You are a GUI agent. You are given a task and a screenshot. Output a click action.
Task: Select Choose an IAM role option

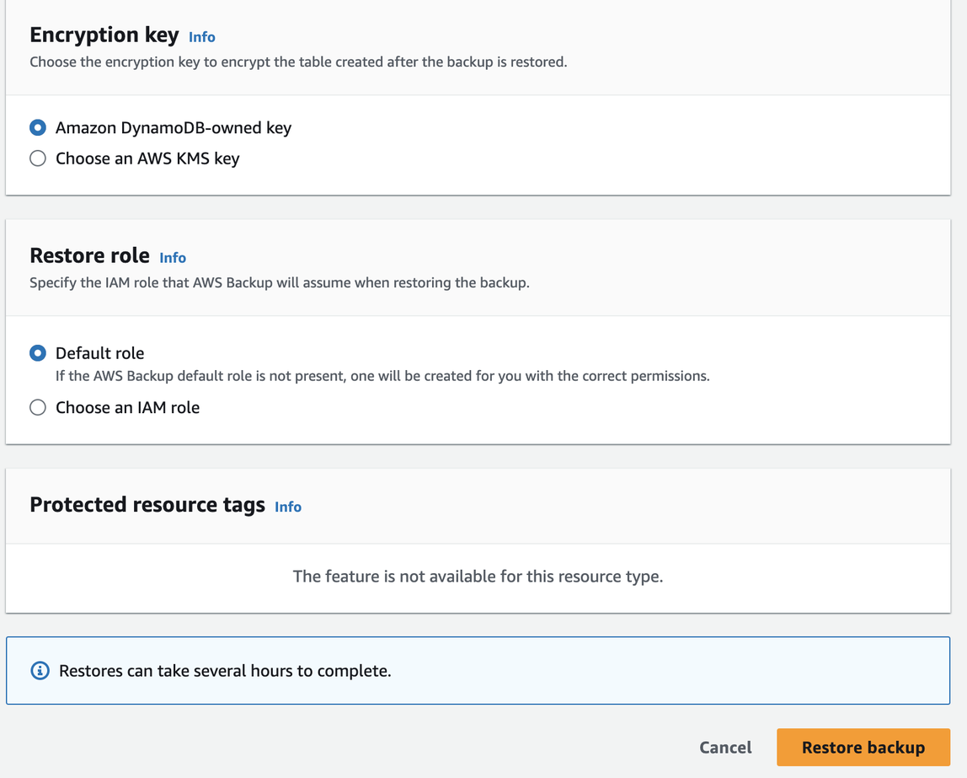38,407
